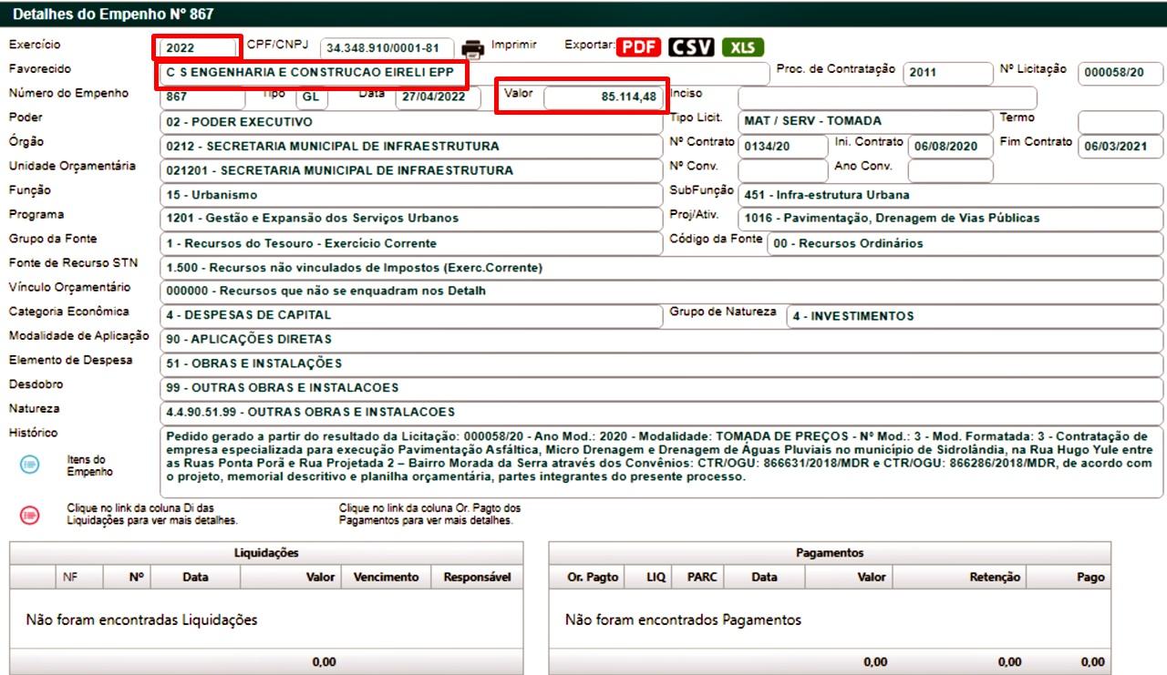Click the Data field 27/04/2022
Viewport: 1167px width, 675px height.
[x=437, y=97]
